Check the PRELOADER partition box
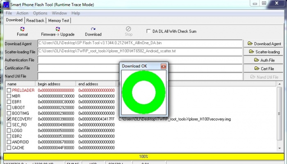Screen dimensions: 287x164 click(9, 90)
